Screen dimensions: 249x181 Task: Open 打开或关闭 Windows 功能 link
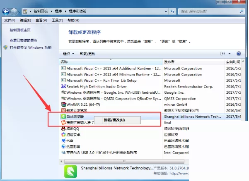point(31,48)
